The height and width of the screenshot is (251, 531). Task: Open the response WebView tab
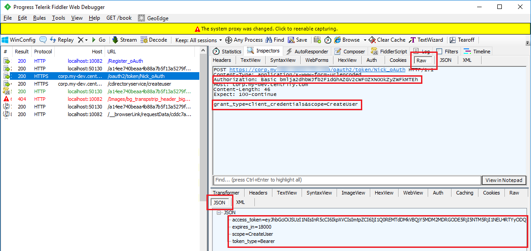413,193
